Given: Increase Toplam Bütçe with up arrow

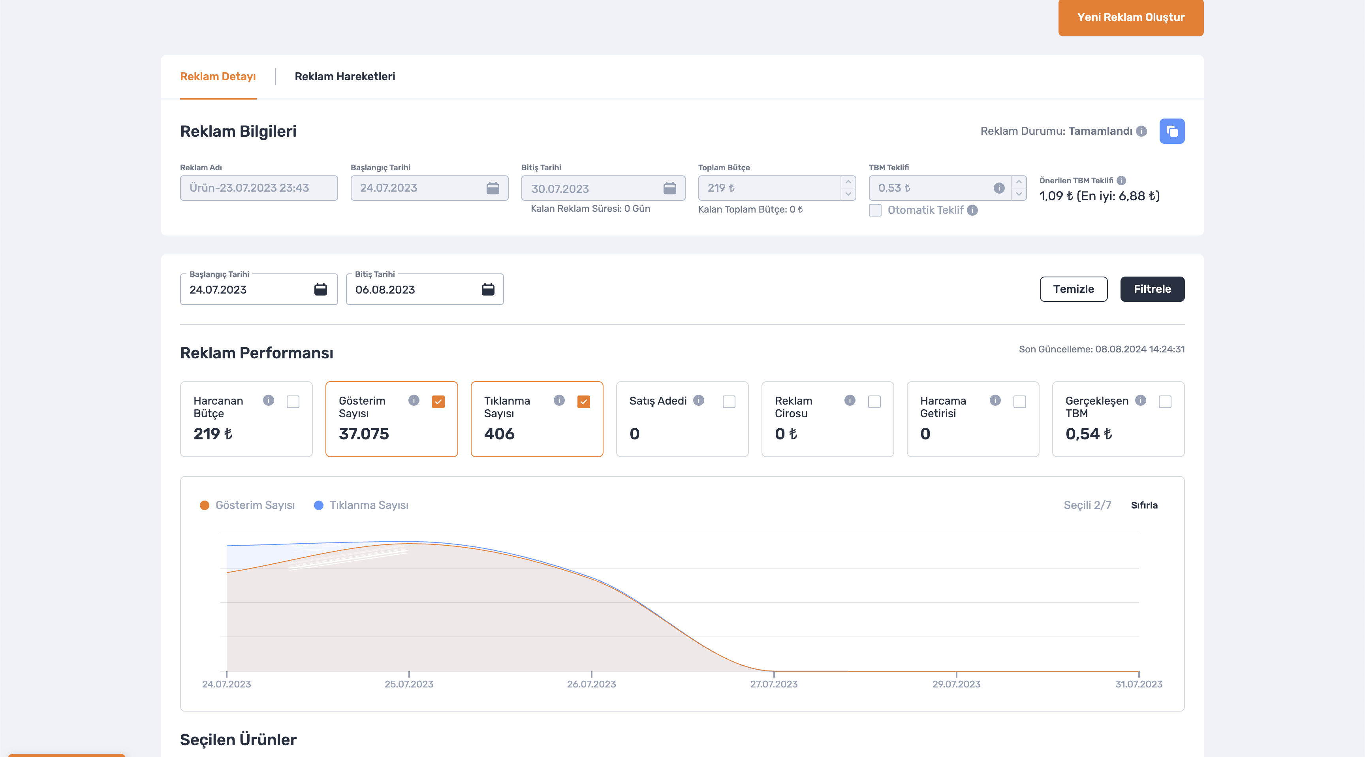Looking at the screenshot, I should (848, 182).
